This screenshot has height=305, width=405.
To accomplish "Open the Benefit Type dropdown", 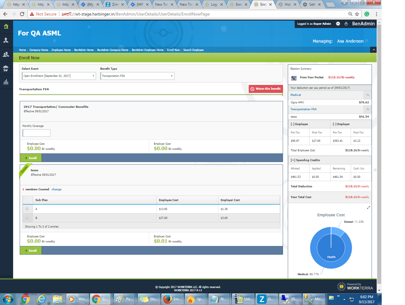I will point(137,76).
